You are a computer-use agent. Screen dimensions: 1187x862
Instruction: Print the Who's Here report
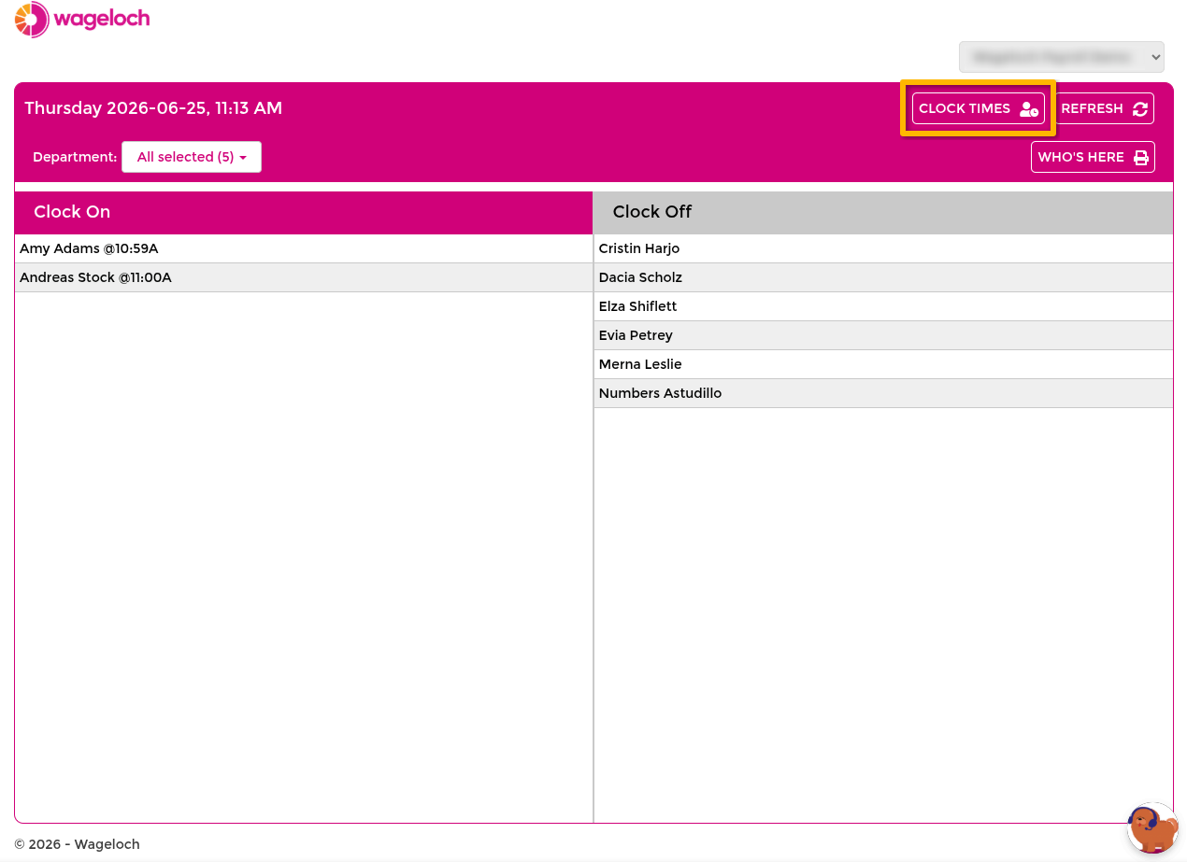pos(1093,157)
